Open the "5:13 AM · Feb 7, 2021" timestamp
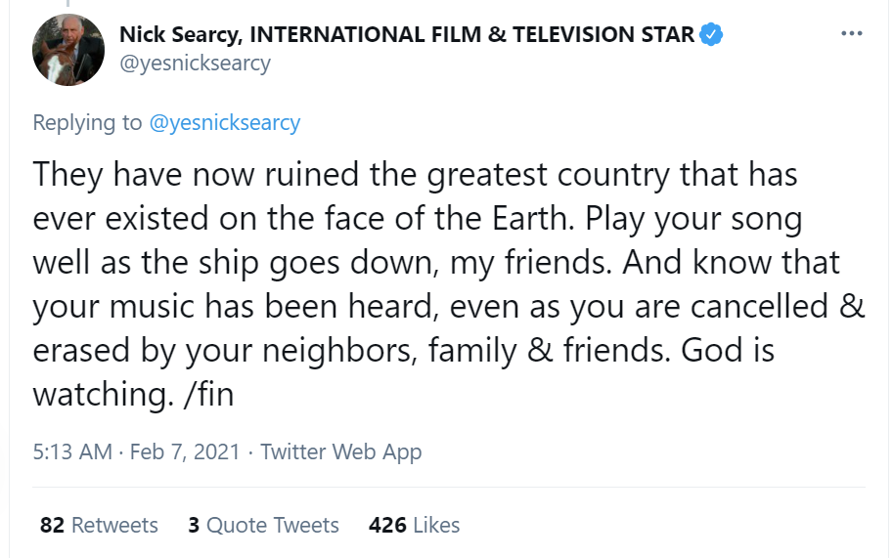This screenshot has width=893, height=558. pos(136,451)
